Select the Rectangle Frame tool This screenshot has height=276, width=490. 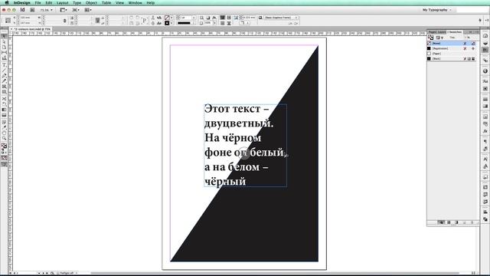click(x=4, y=87)
